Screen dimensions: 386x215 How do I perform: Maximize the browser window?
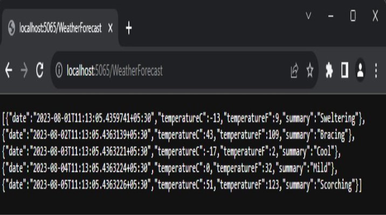click(353, 16)
